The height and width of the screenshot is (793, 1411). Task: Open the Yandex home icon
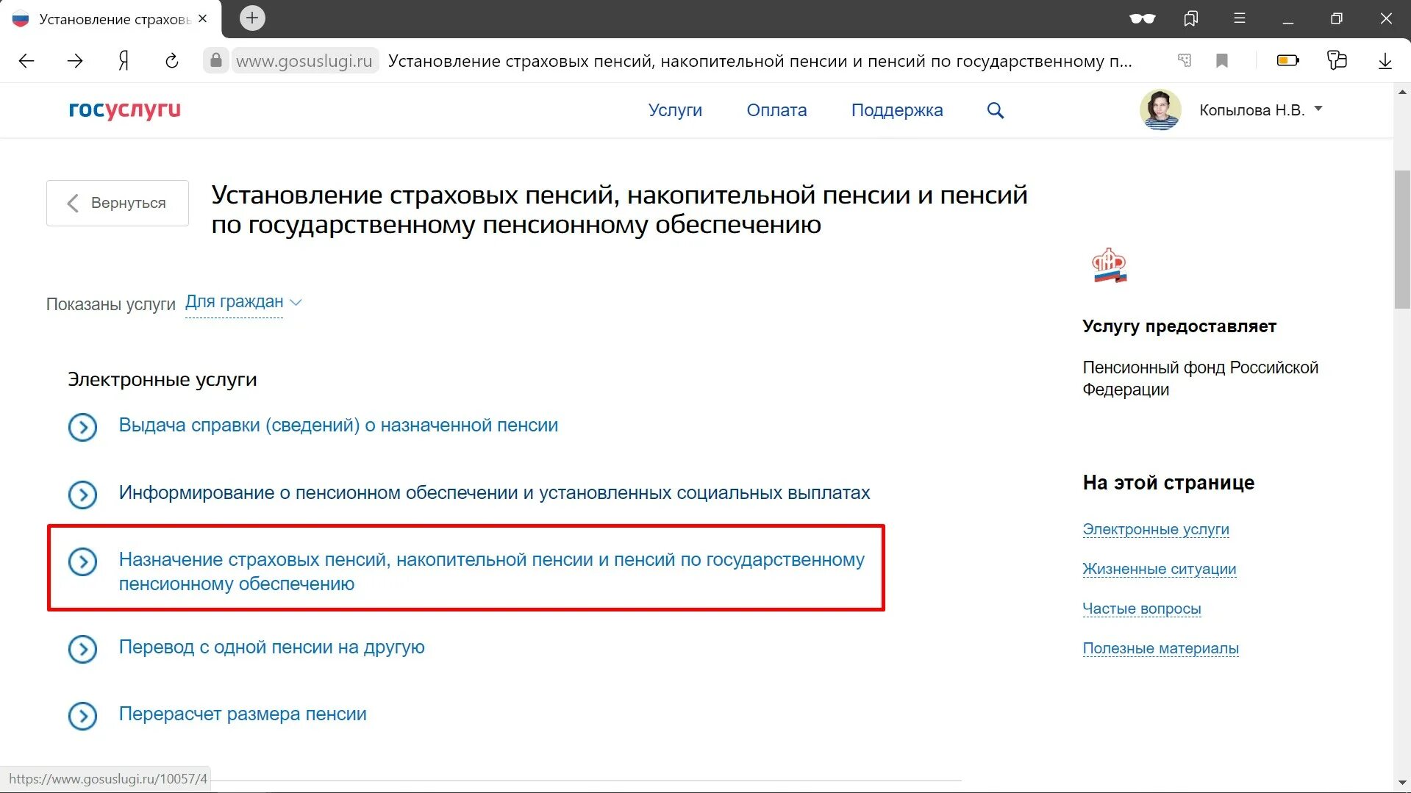[124, 61]
